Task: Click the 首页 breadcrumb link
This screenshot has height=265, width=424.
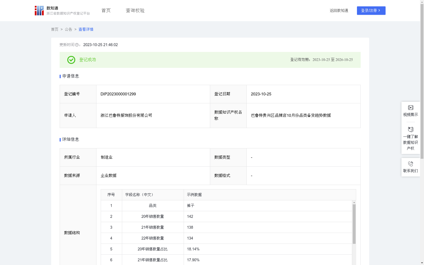Action: [x=55, y=29]
